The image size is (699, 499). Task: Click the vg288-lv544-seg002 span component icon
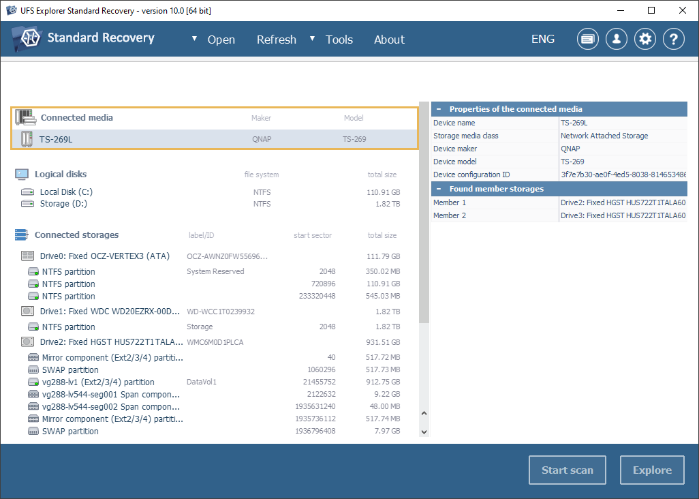33,407
